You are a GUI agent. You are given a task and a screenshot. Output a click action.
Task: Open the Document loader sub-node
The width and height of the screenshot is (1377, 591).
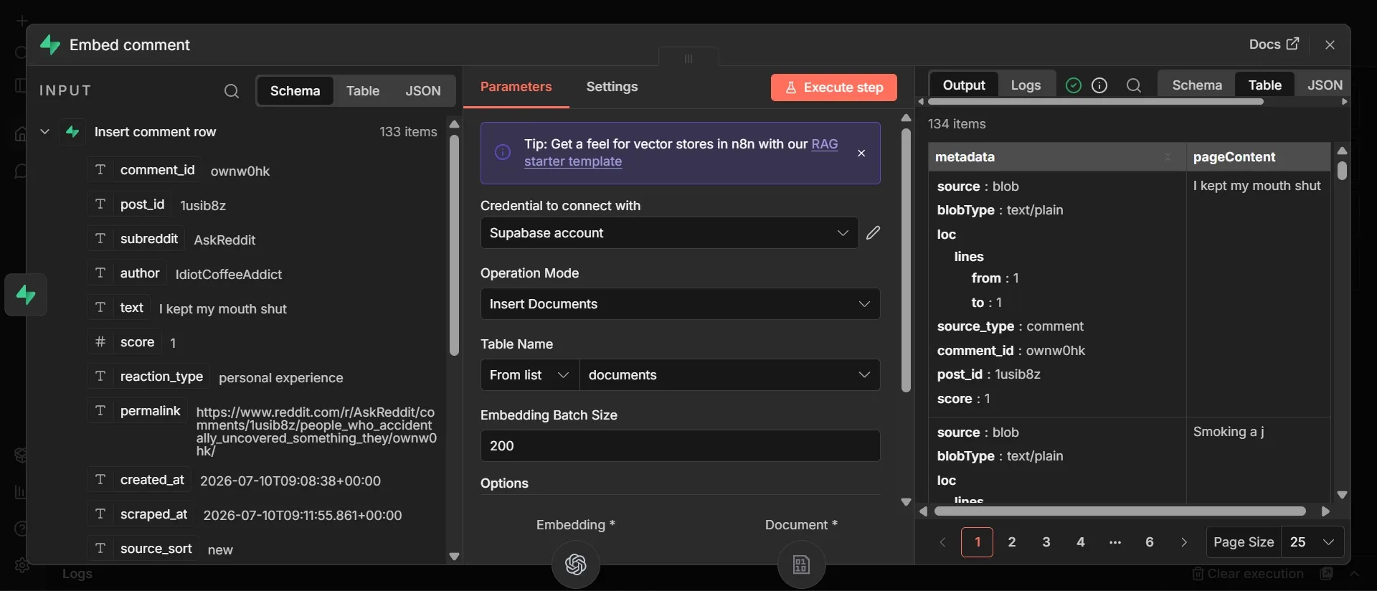point(801,564)
